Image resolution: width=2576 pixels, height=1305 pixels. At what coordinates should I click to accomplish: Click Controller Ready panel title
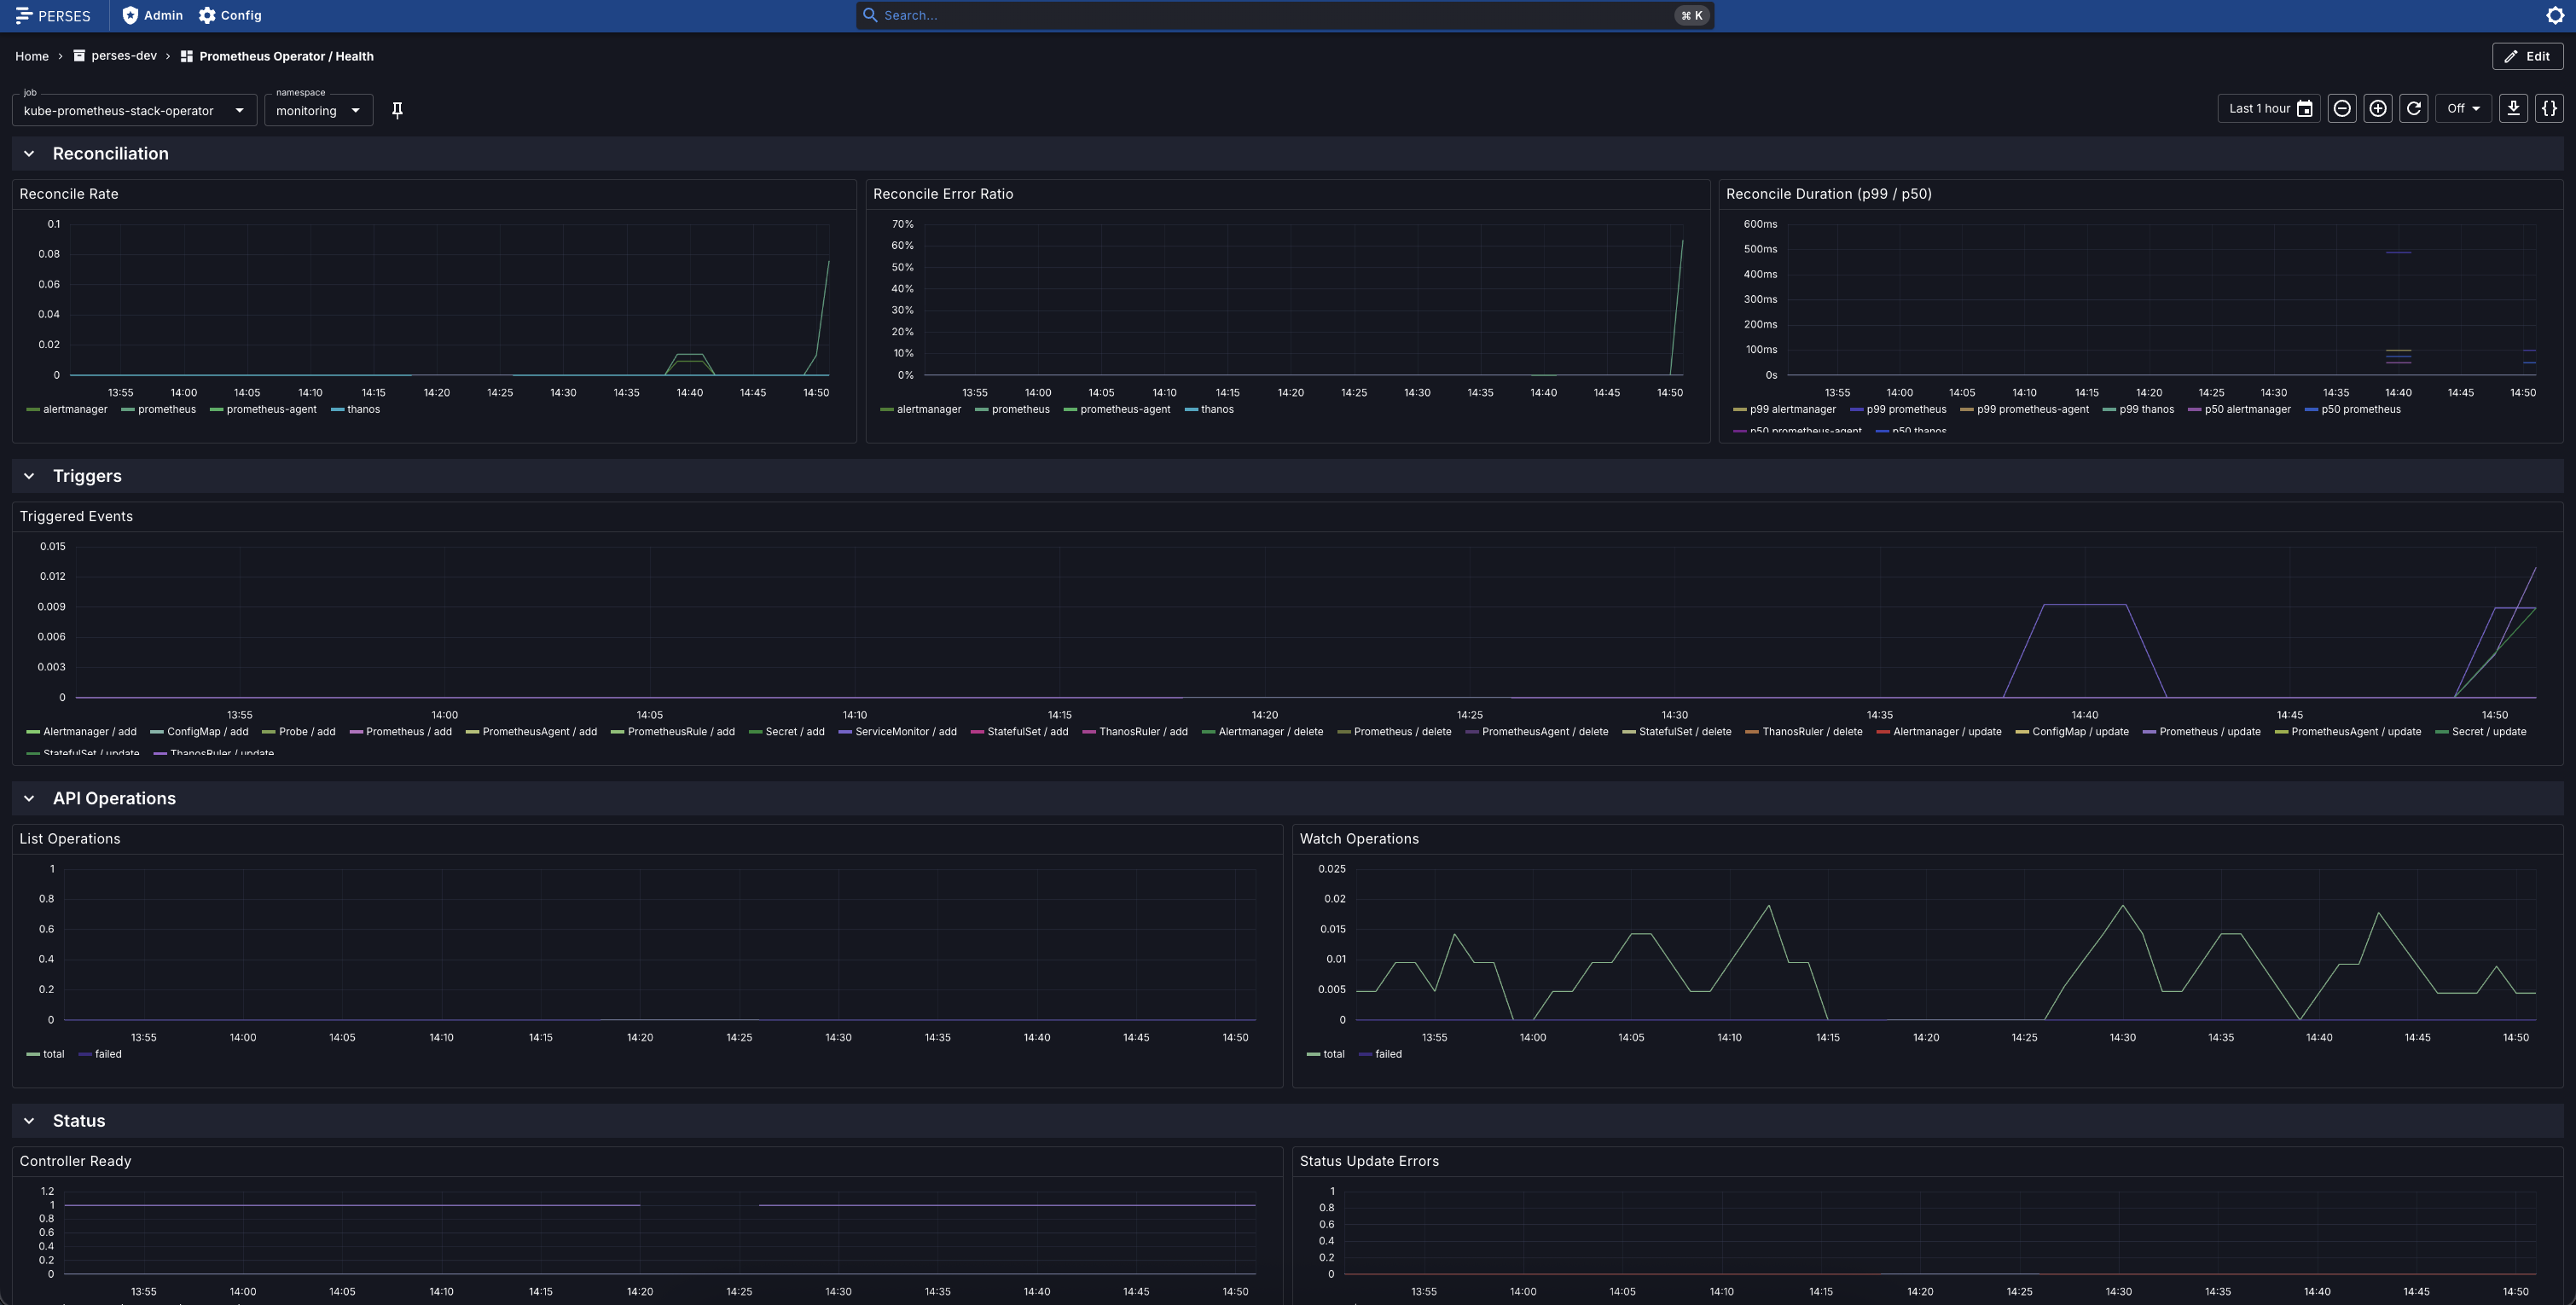[75, 1161]
